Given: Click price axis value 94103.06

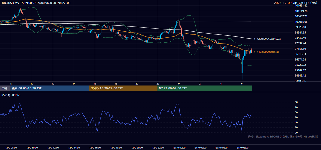Looking at the screenshot, I should (x=300, y=81).
